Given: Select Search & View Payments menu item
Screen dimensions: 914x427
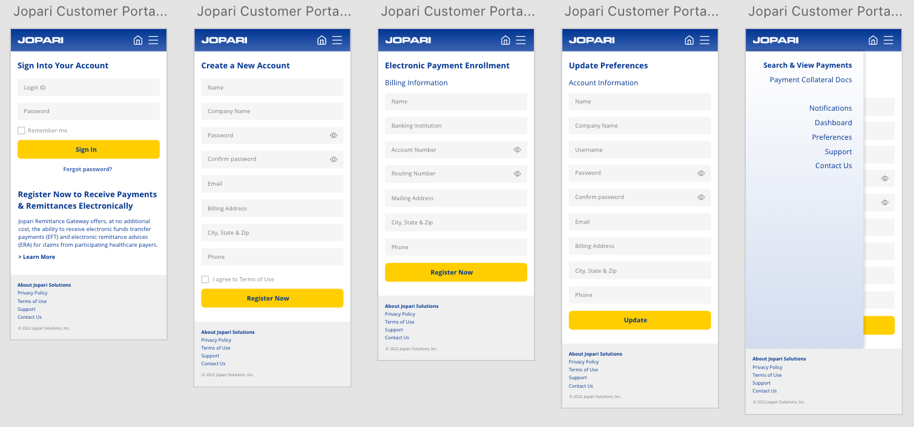Looking at the screenshot, I should pyautogui.click(x=807, y=65).
